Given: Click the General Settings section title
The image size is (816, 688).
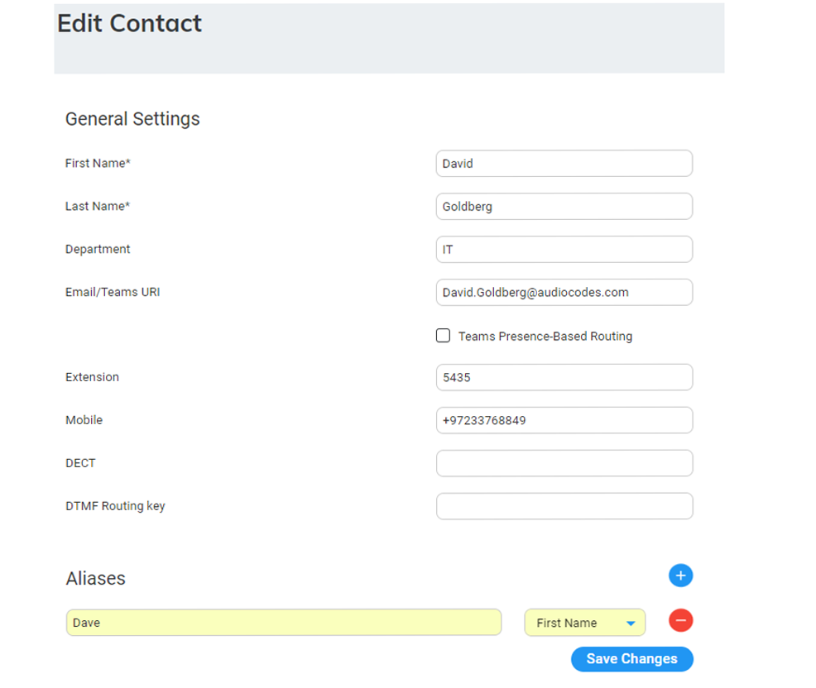Looking at the screenshot, I should pyautogui.click(x=132, y=119).
